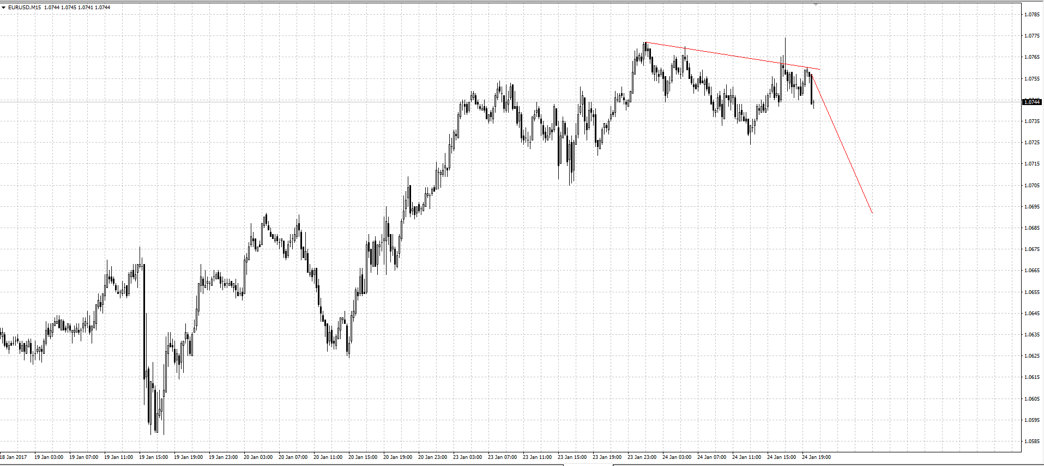Viewport: 1044px width, 466px height.
Task: Select the red descending trendline across the highs
Action: coord(732,56)
